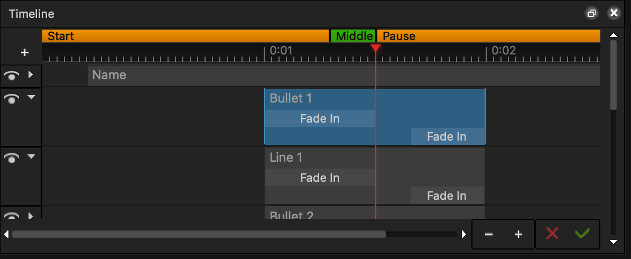Cancel changes with the red X

[x=552, y=234]
